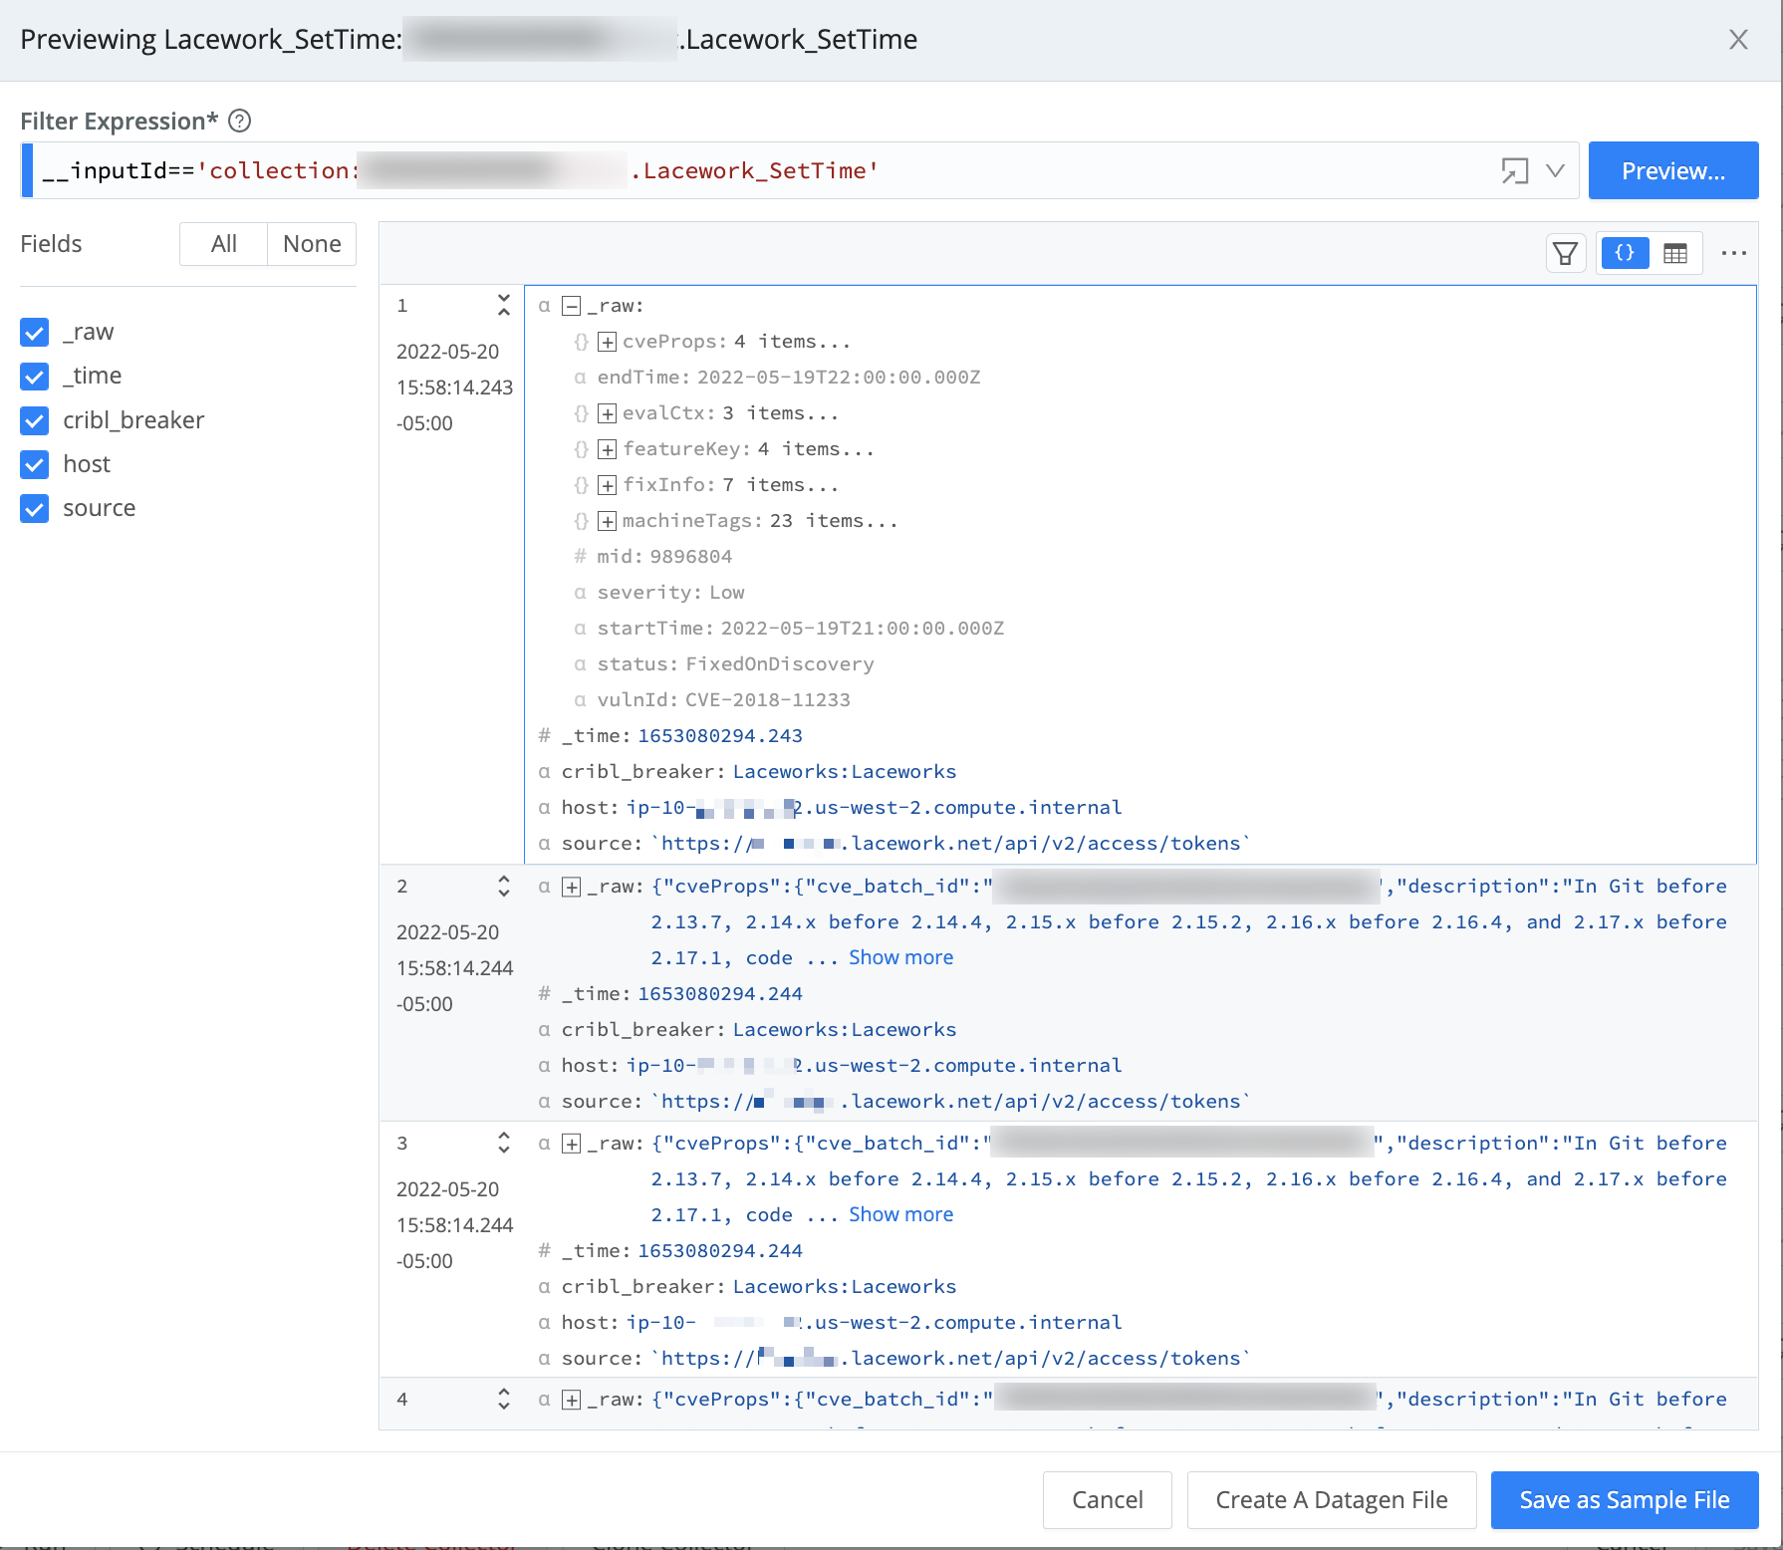Uncheck the host field
Viewport: 1783px width, 1550px height.
(x=34, y=464)
